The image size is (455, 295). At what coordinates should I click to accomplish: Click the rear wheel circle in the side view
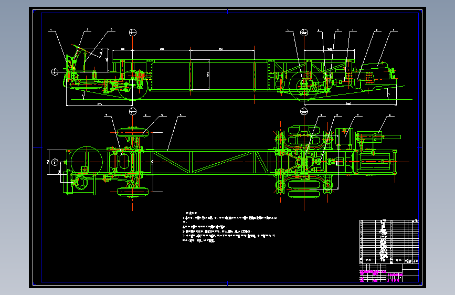(304, 86)
